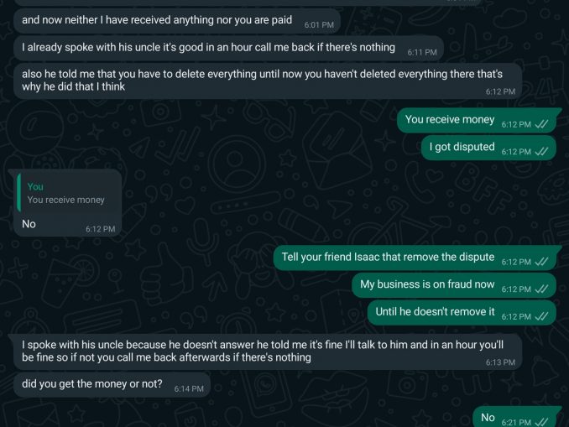This screenshot has height=427, width=569.
Task: Select the "I already spoke with his uncle" message
Action: (208, 48)
